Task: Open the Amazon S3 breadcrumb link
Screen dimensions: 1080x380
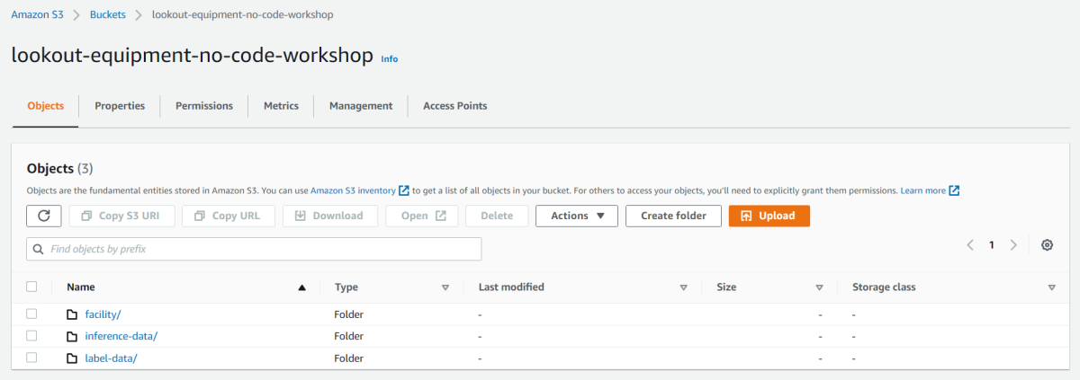Action: pyautogui.click(x=37, y=15)
